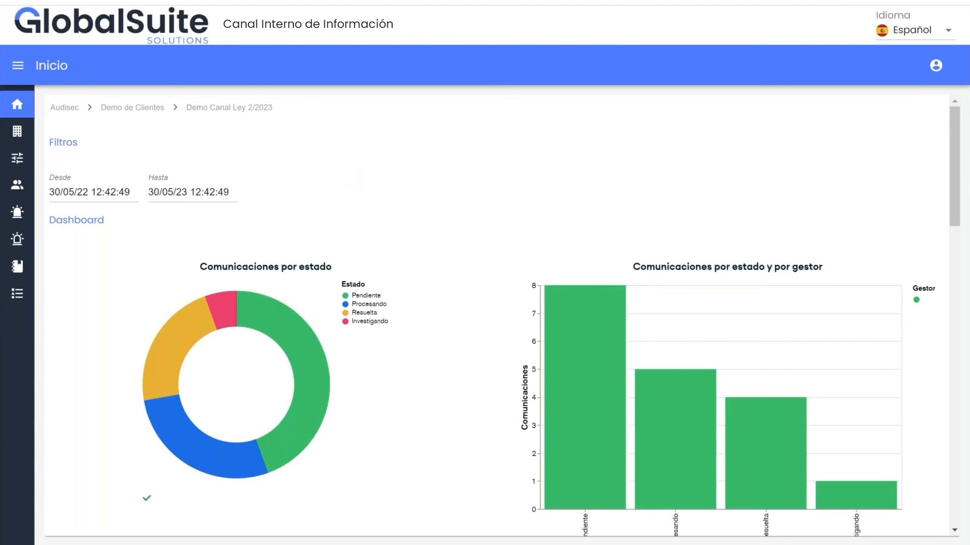Click 'Comunicaciones por estado y por gestor' title
Screen dimensions: 970x545
(x=727, y=266)
